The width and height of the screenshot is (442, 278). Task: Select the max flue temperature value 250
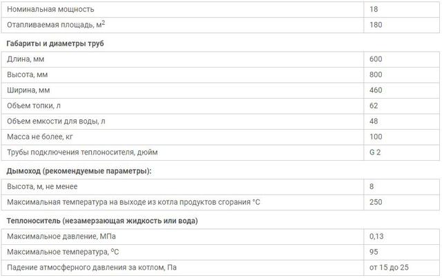pos(376,202)
